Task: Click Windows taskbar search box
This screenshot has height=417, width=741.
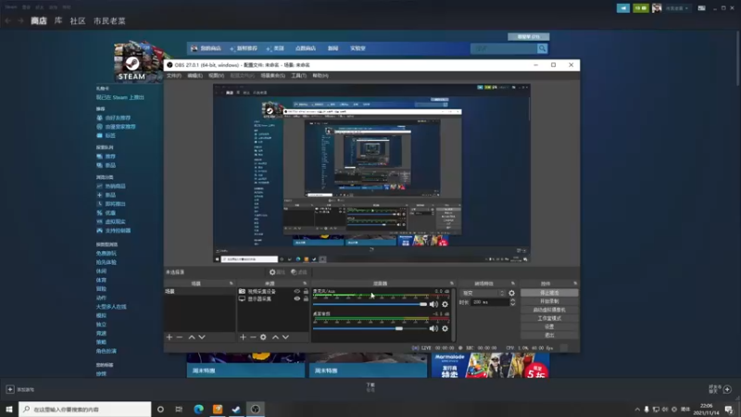Action: tap(85, 409)
